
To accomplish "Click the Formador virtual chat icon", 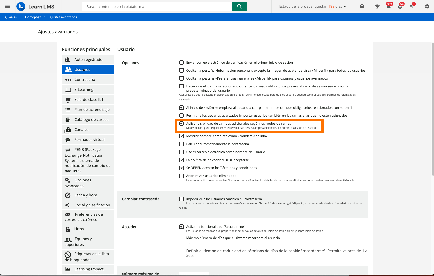I will click(68, 140).
